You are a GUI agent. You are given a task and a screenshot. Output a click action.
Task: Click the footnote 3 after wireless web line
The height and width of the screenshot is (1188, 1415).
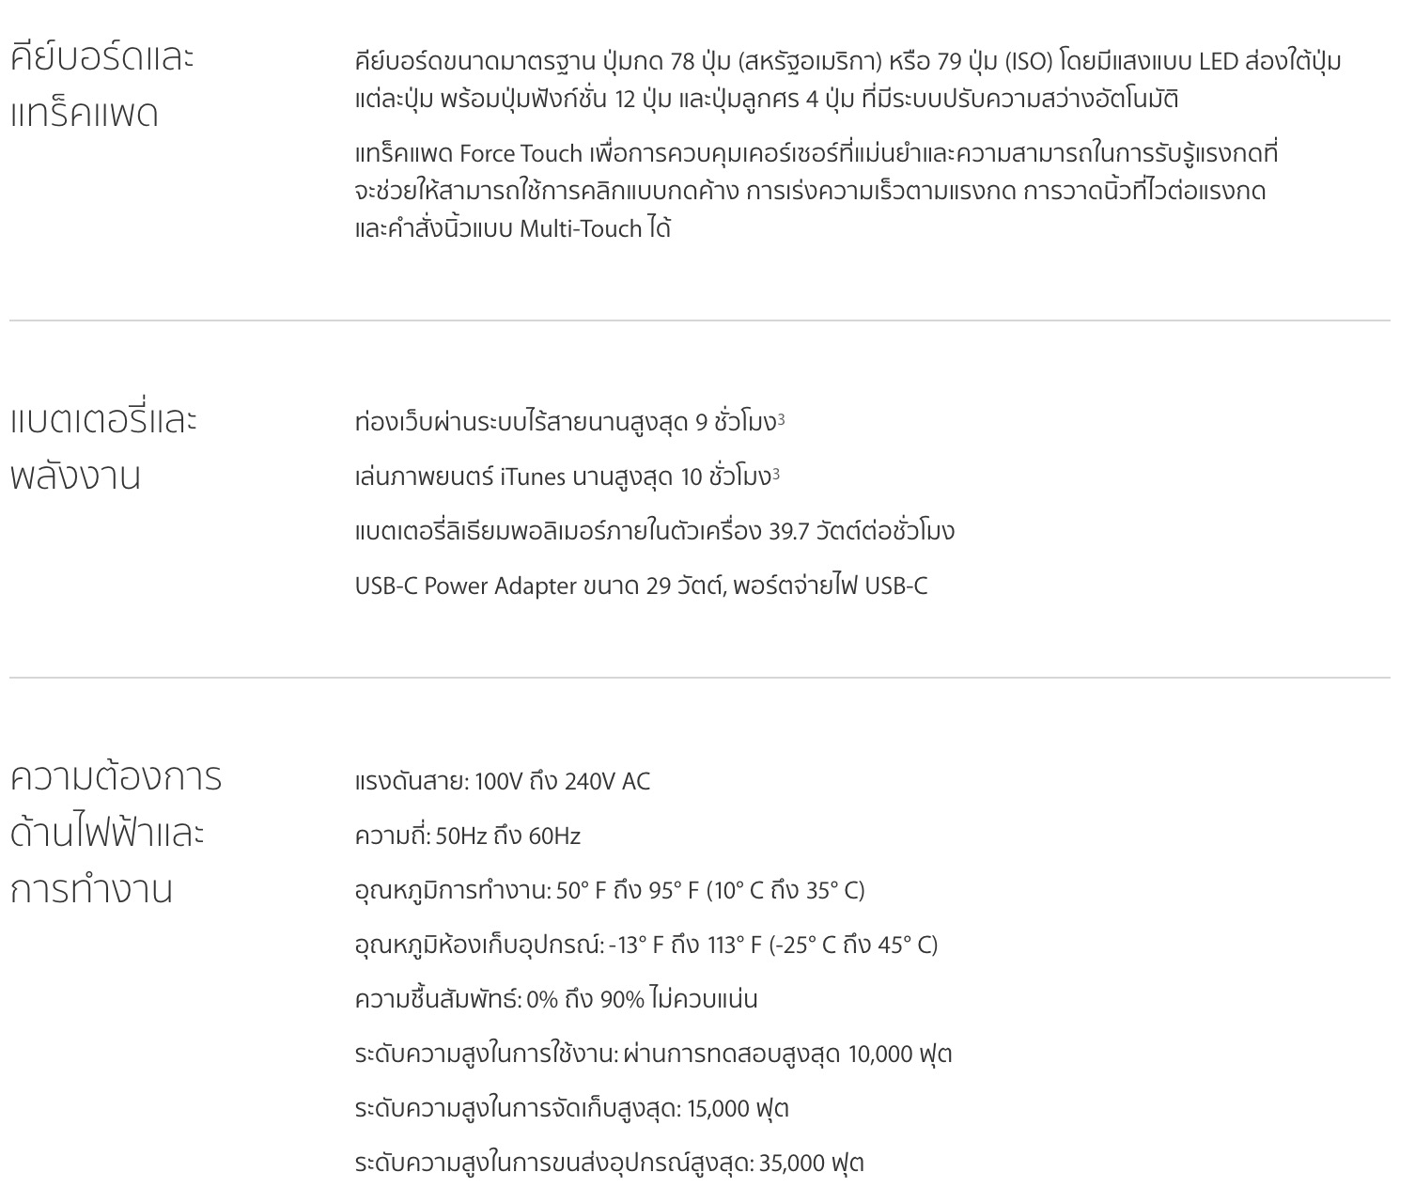click(x=782, y=418)
